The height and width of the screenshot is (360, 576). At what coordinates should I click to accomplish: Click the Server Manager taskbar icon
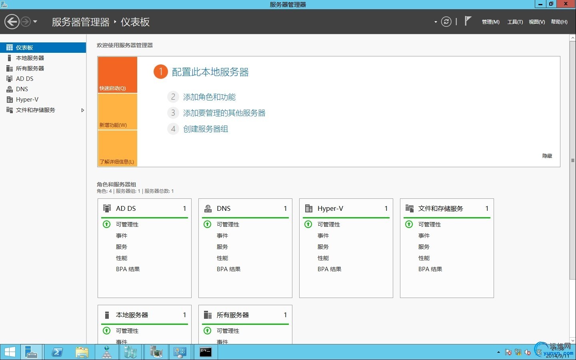point(31,352)
